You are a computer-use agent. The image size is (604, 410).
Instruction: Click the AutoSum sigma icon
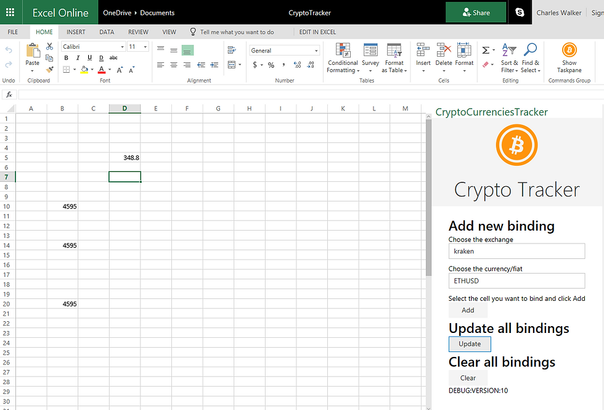click(x=486, y=50)
